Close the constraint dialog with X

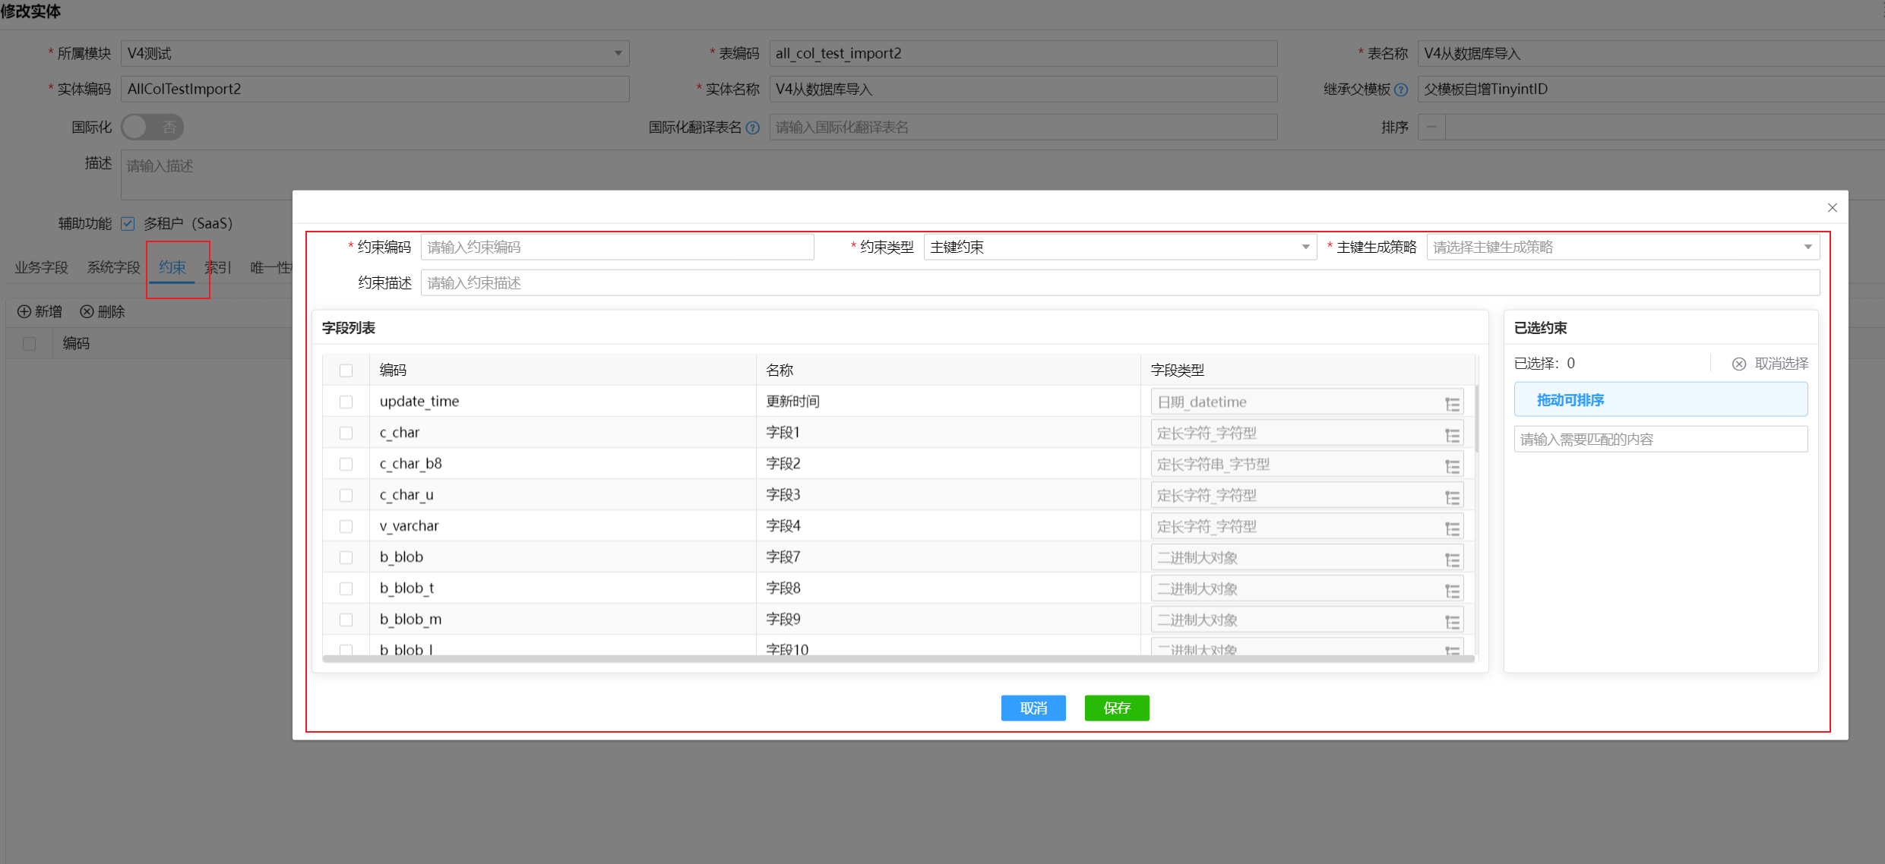[x=1832, y=207]
